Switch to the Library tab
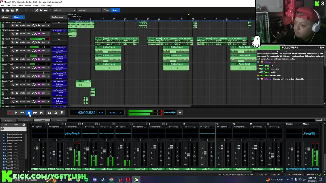326x183 pixels. 59,120
